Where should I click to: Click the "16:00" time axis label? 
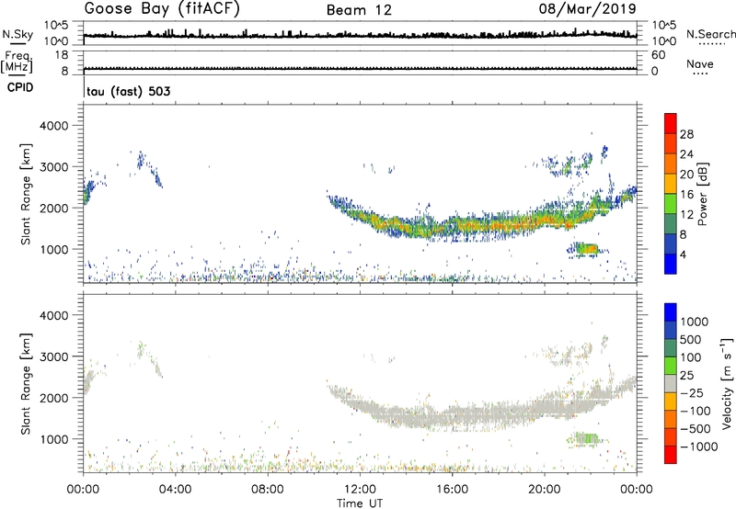pos(452,490)
